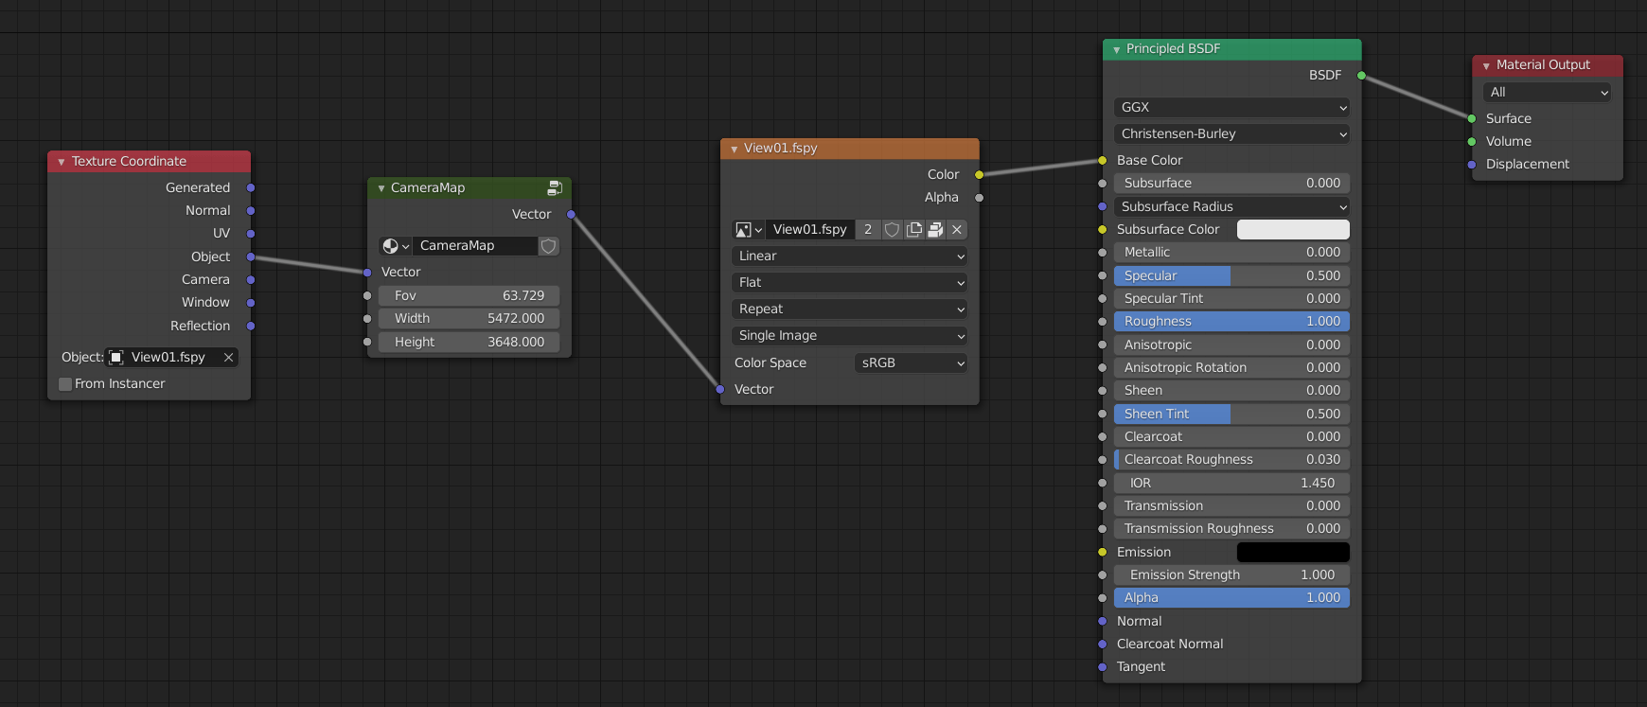
Task: Browse node groups with CameraMap sphere icon
Action: pyautogui.click(x=395, y=246)
